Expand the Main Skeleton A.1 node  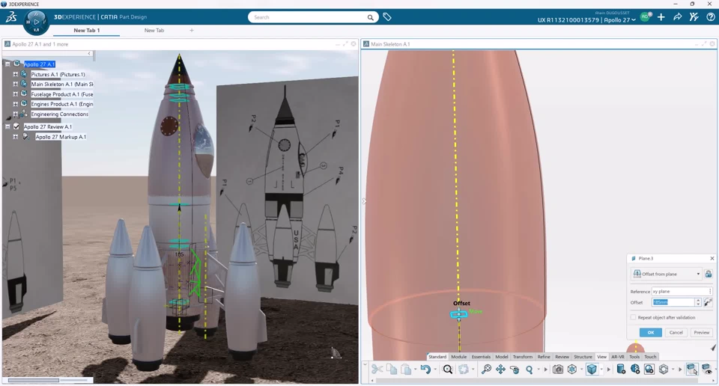point(15,85)
